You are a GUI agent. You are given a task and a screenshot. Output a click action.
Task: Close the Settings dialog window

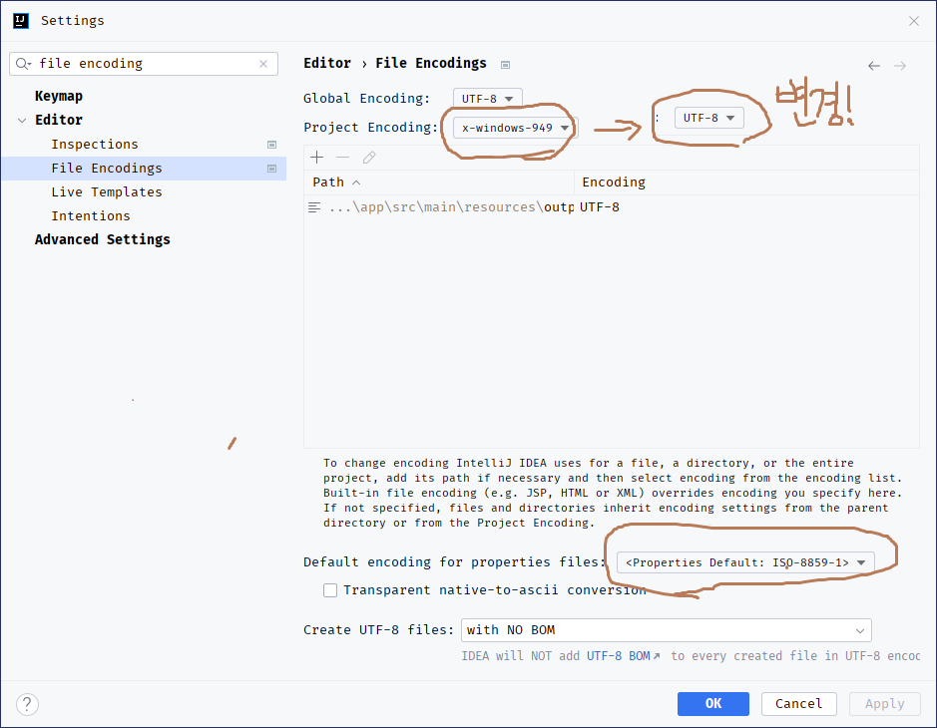point(914,21)
